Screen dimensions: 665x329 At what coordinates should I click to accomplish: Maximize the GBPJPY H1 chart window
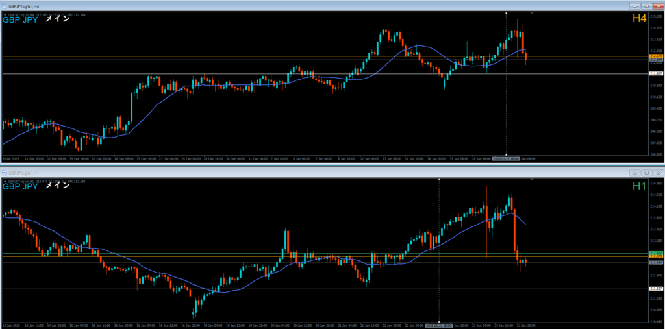pyautogui.click(x=646, y=173)
